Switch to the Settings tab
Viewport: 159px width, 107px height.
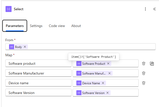36,26
